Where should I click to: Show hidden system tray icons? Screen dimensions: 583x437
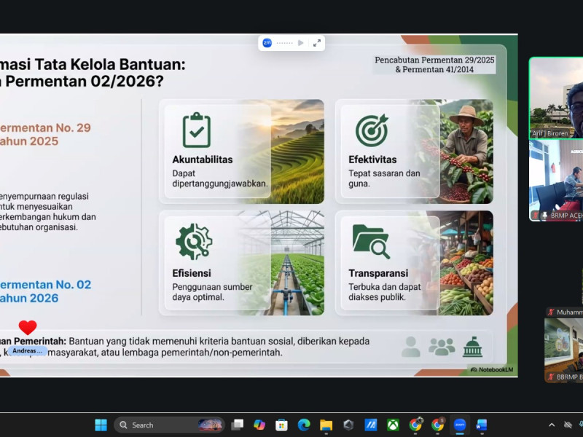pos(552,425)
